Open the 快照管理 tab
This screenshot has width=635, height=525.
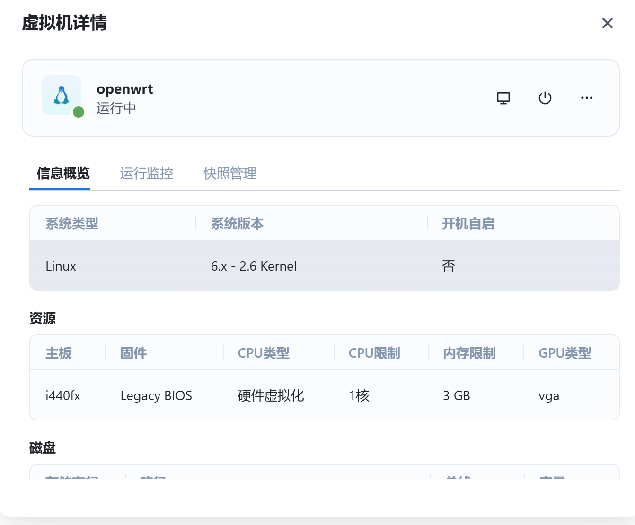click(230, 174)
